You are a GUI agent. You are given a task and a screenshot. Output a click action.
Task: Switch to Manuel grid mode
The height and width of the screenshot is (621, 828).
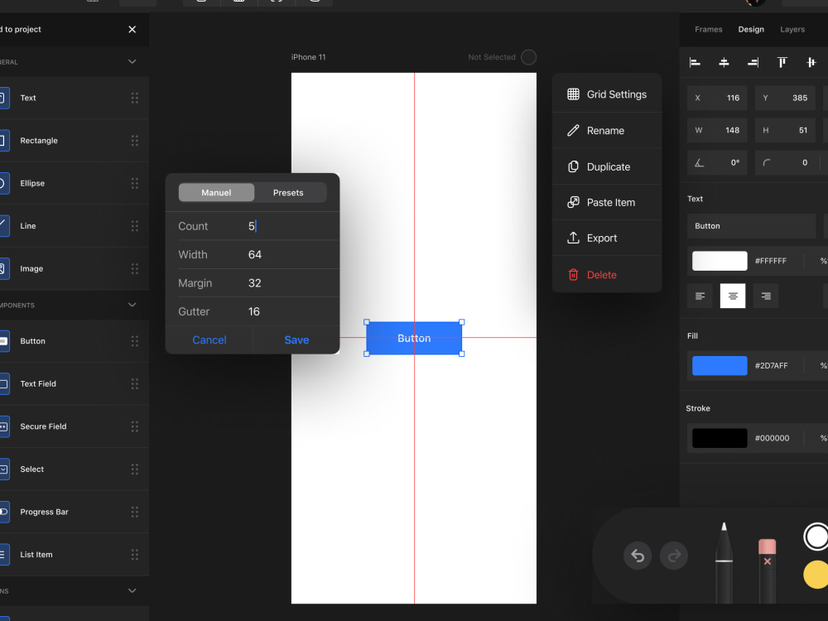(x=216, y=193)
